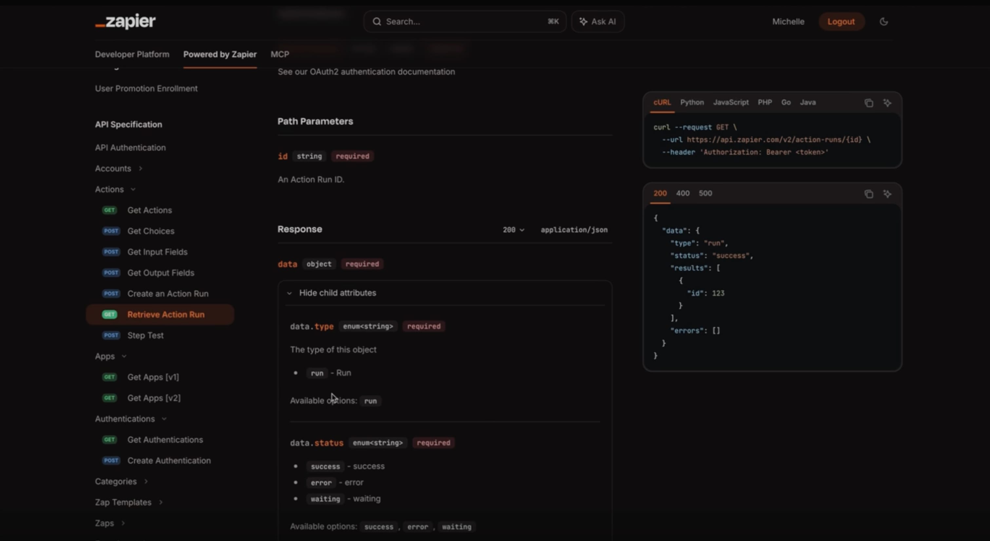Copy the cURL request code snippet
Screen dimensions: 990x541
tap(868, 103)
